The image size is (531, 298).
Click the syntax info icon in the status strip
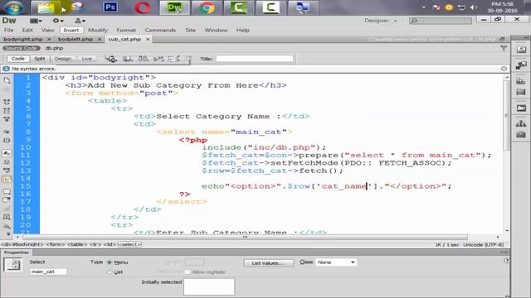point(6,69)
